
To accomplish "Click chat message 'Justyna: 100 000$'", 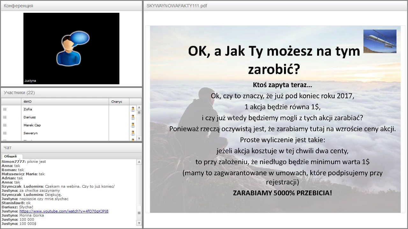I will pyautogui.click(x=19, y=224).
